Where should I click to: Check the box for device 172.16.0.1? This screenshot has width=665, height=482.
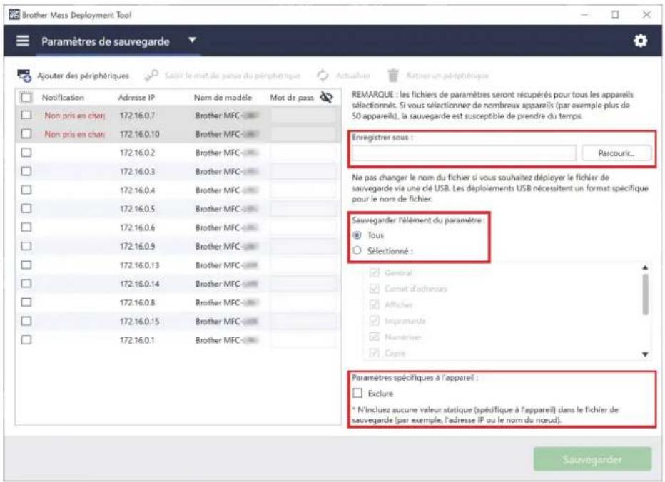click(26, 339)
